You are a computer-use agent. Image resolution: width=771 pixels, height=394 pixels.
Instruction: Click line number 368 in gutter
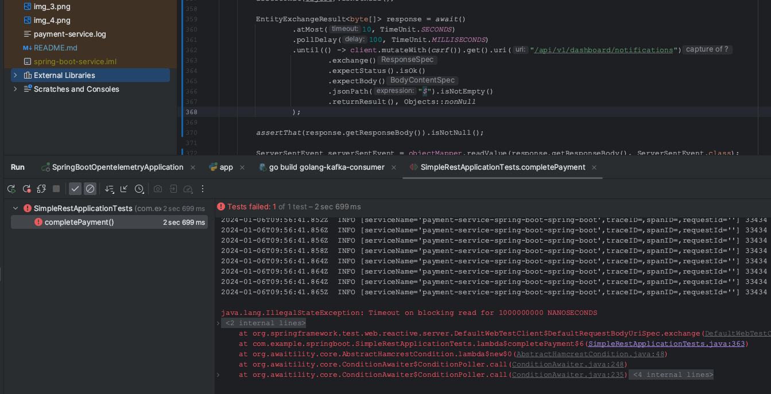(191, 112)
